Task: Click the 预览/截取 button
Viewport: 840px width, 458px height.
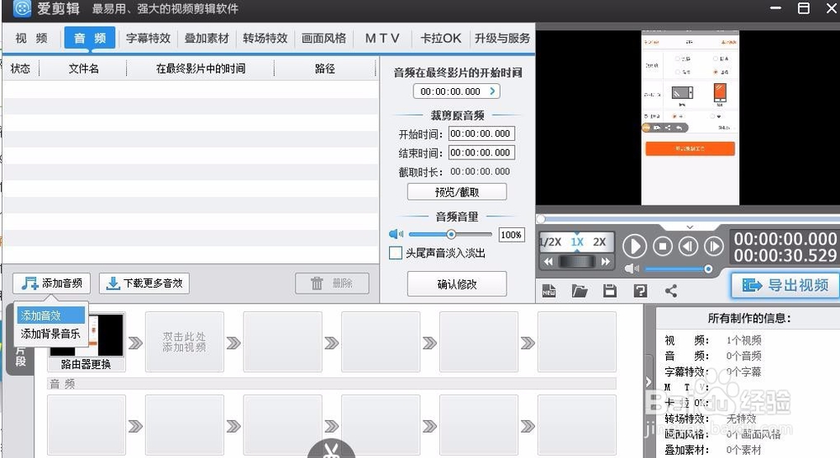Action: pyautogui.click(x=457, y=191)
